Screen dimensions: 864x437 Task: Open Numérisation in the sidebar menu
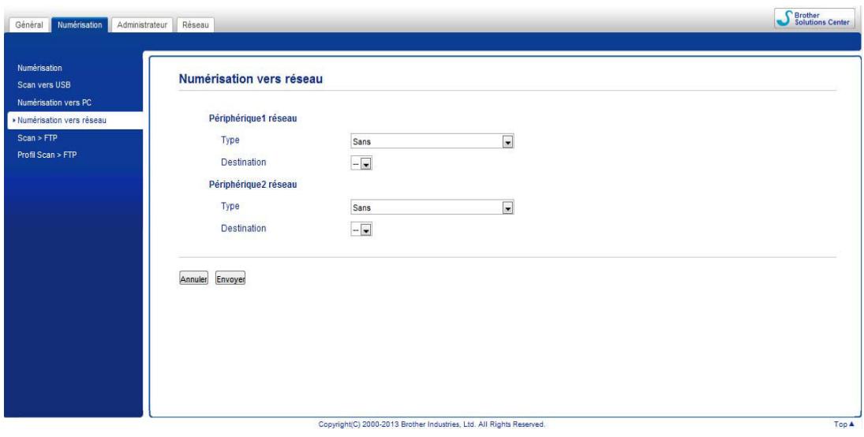[39, 69]
